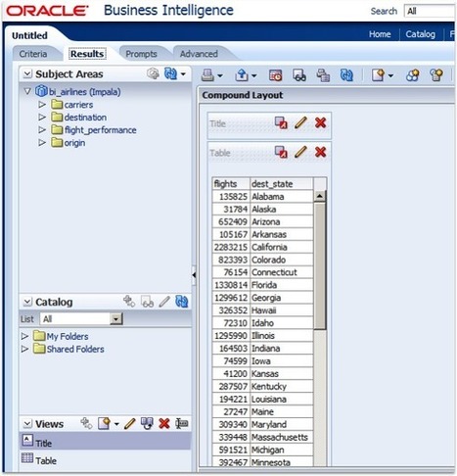Click refresh results icon in toolbar
The height and width of the screenshot is (476, 457).
346,75
